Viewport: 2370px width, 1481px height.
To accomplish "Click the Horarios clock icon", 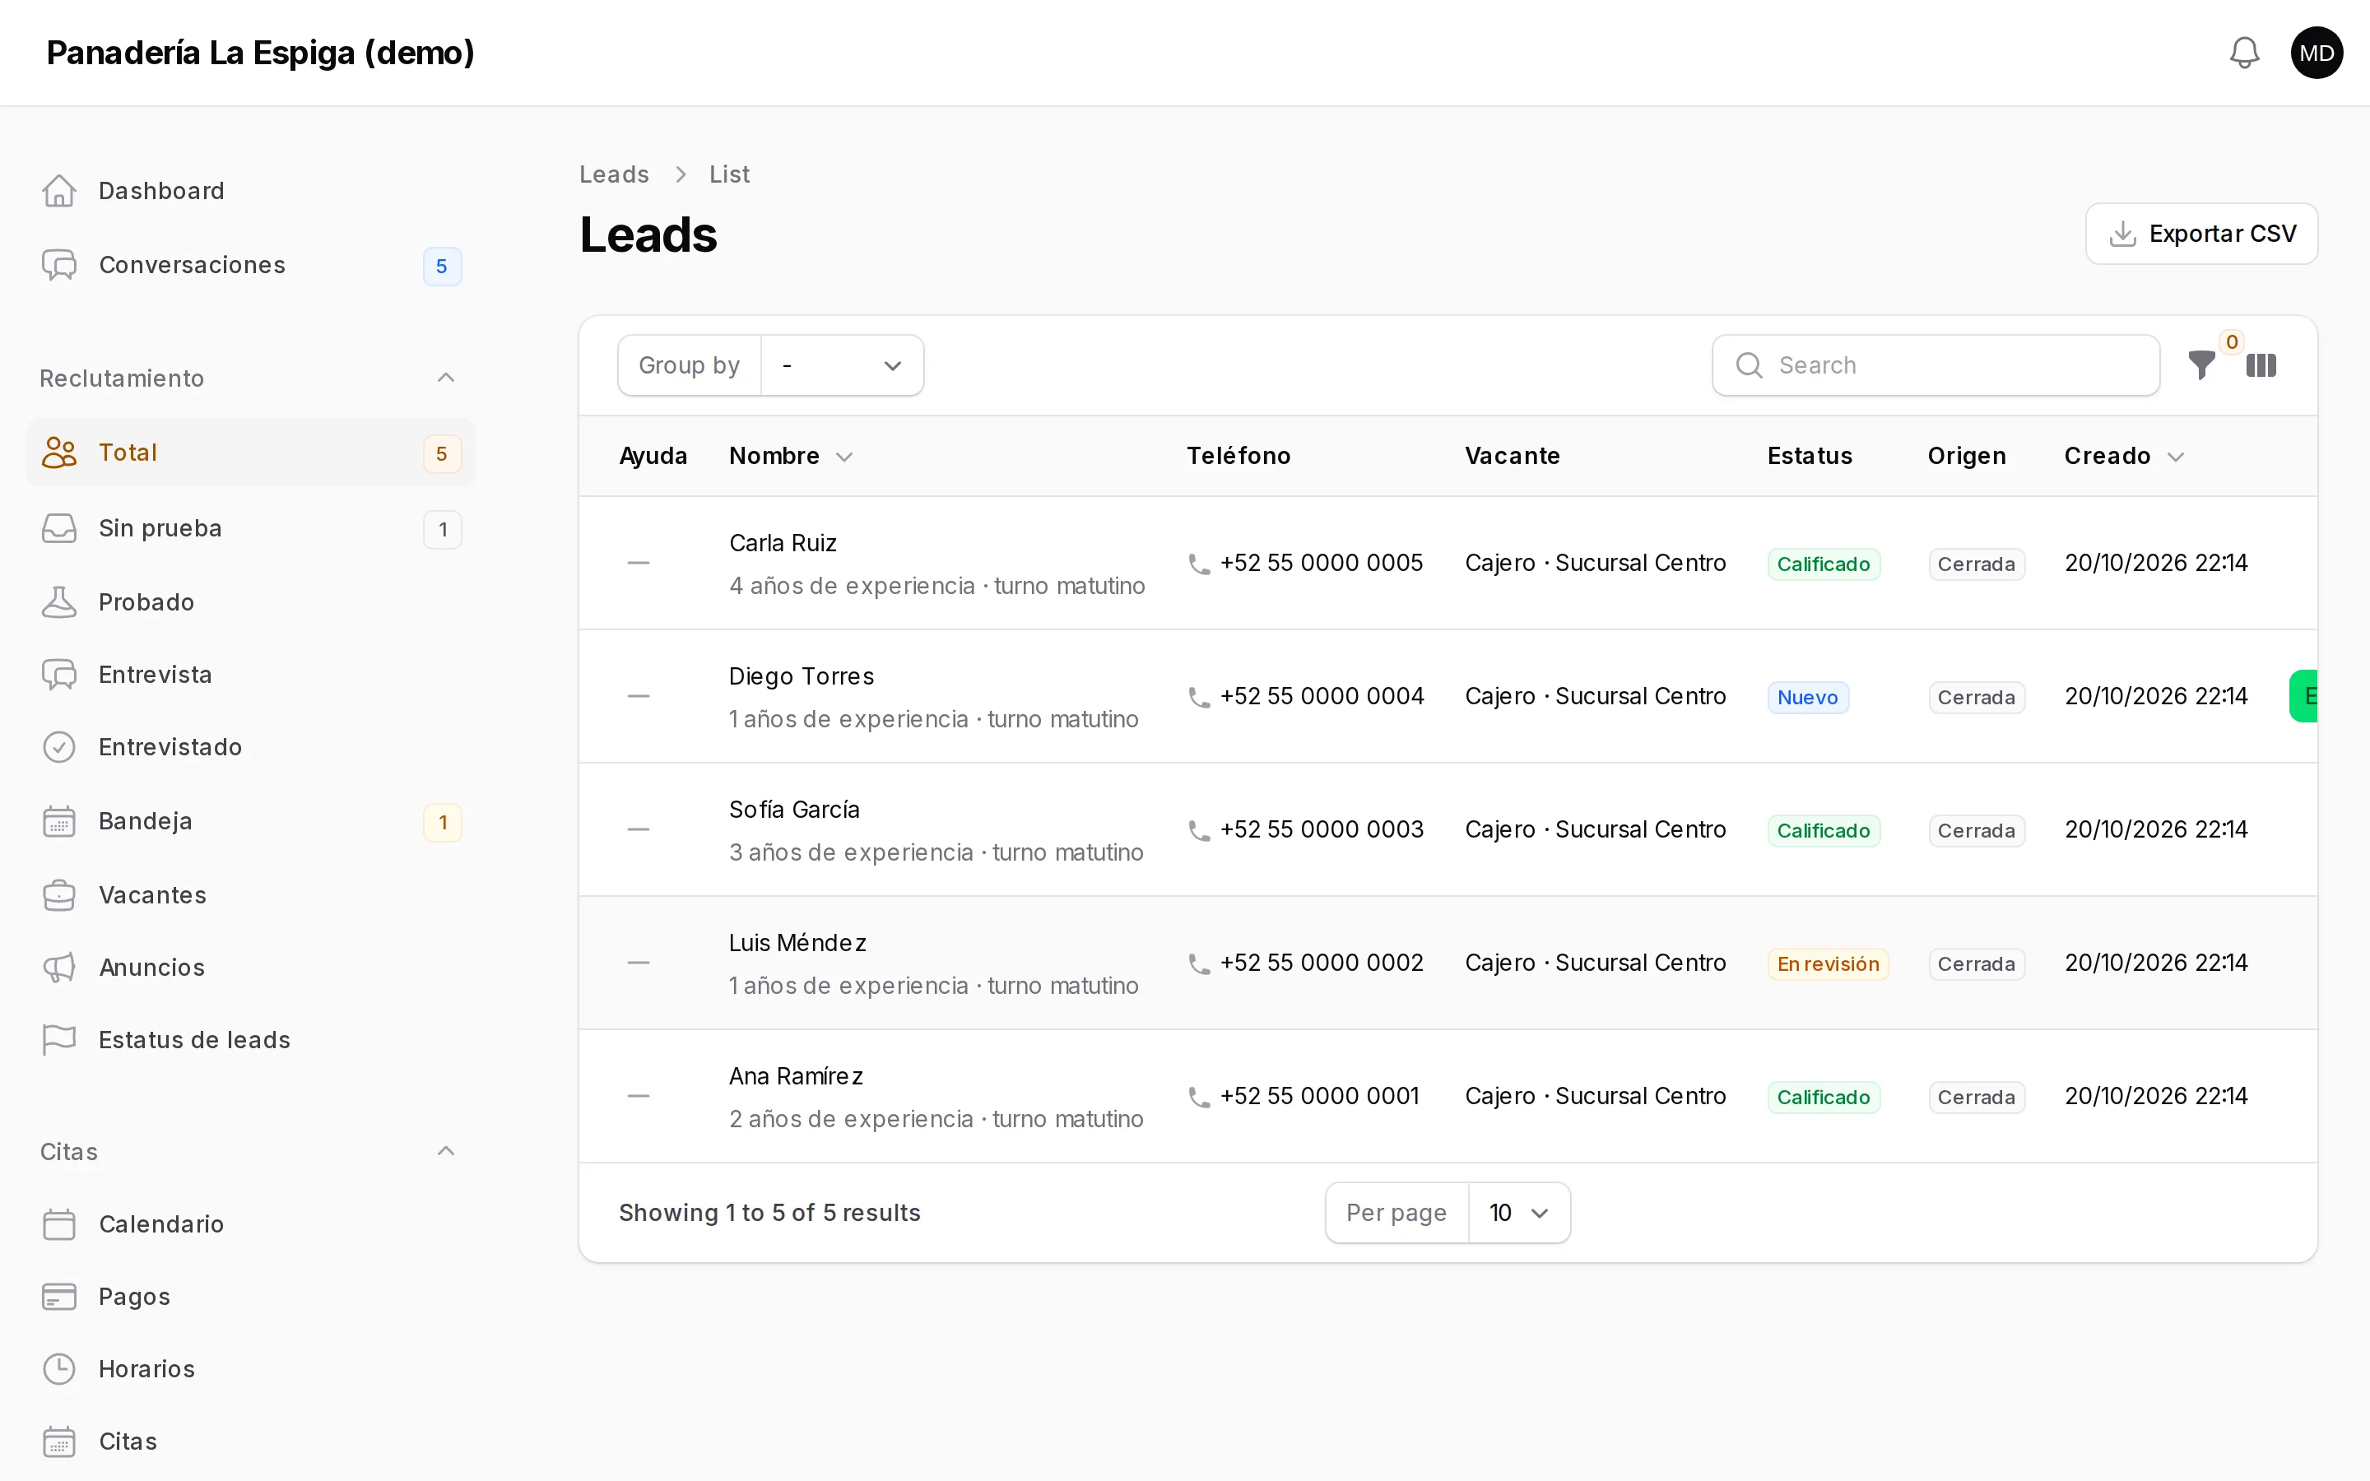I will coord(58,1369).
